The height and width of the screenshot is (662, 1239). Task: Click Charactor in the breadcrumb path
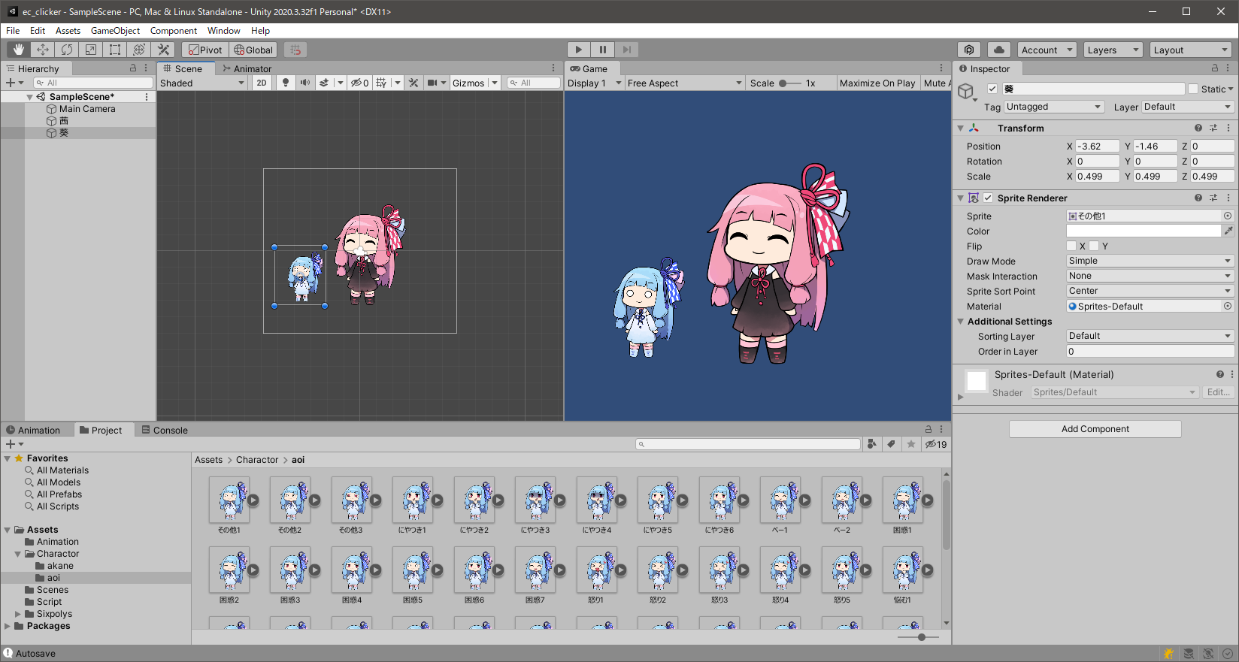coord(257,460)
